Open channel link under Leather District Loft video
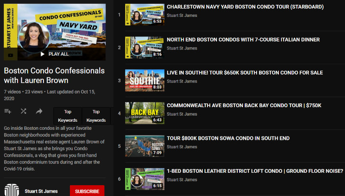Screen dimensions: 345x196 pos(182,179)
